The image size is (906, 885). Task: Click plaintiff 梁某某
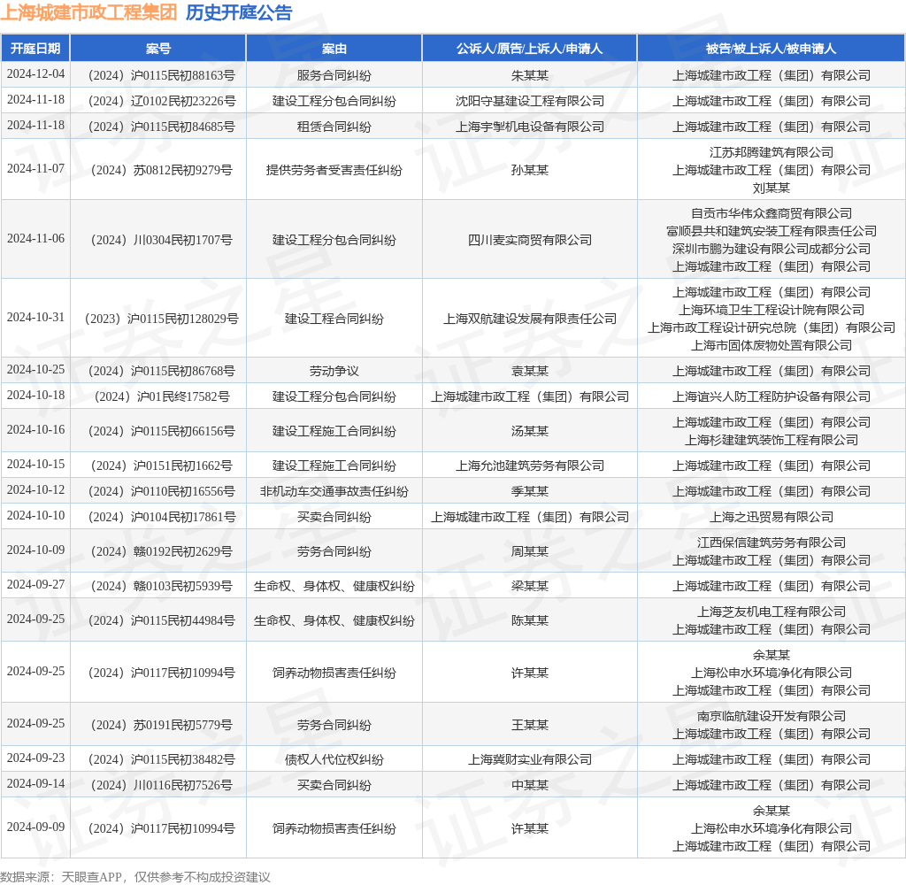(529, 586)
